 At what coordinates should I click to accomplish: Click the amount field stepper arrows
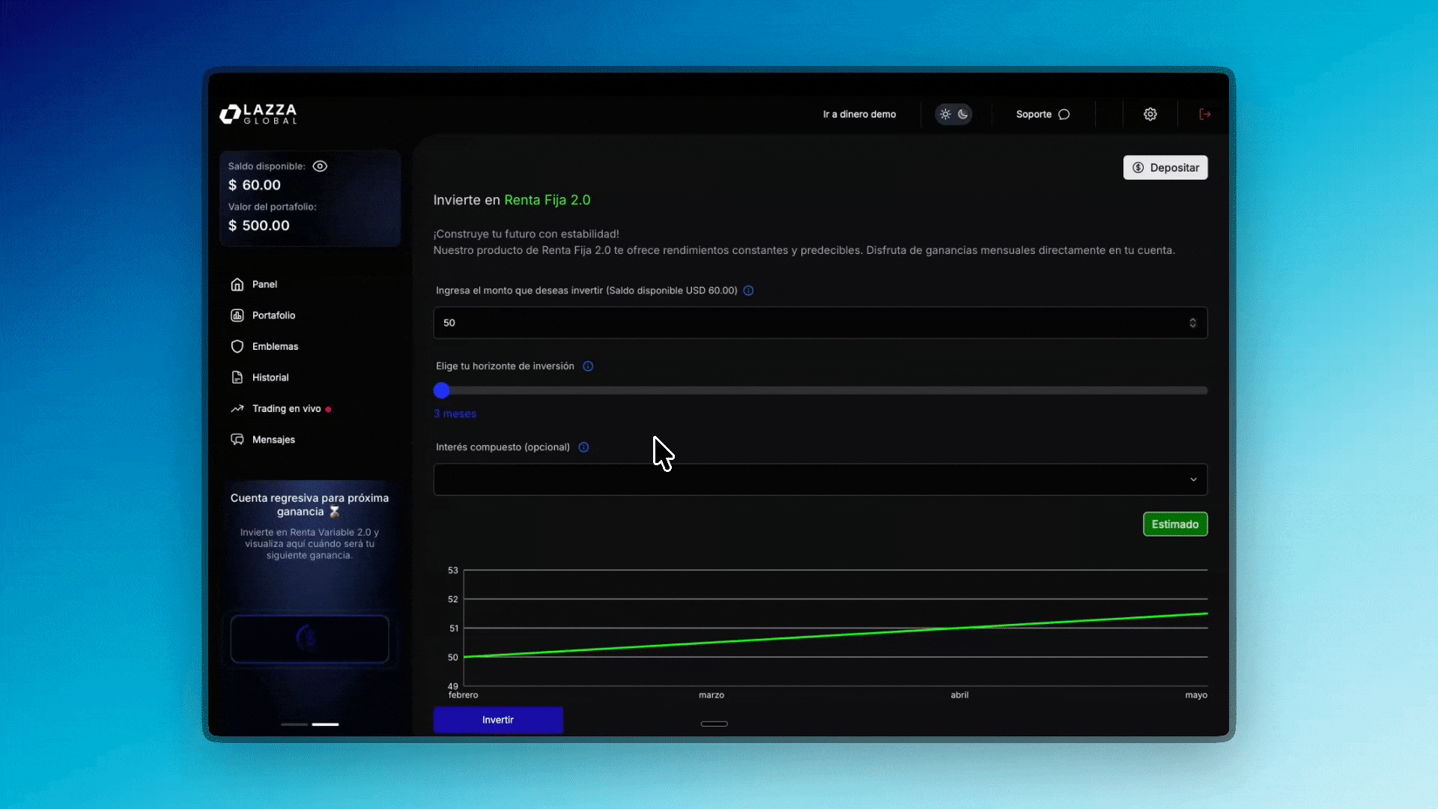(1192, 323)
